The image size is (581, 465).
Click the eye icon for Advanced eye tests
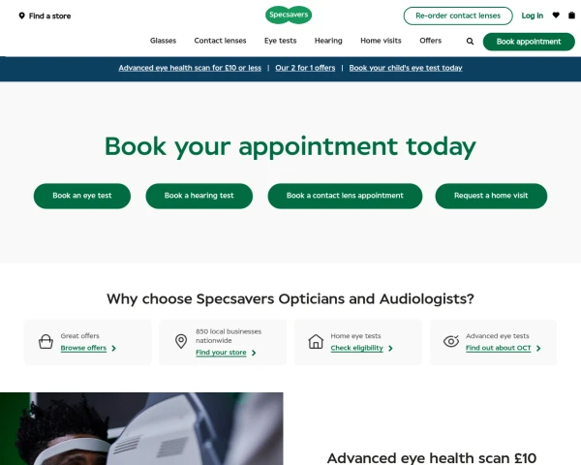(x=451, y=341)
